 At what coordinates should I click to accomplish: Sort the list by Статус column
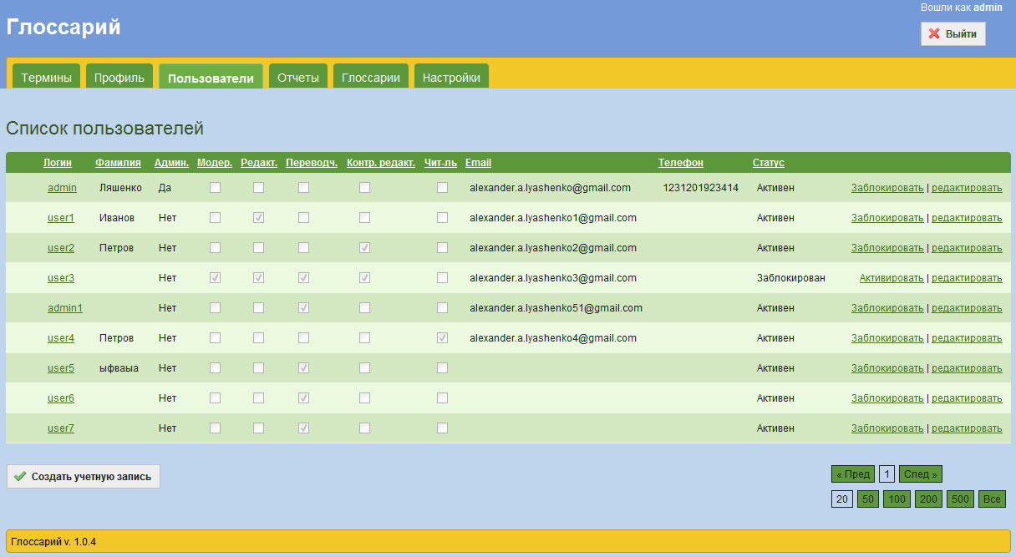(x=768, y=163)
